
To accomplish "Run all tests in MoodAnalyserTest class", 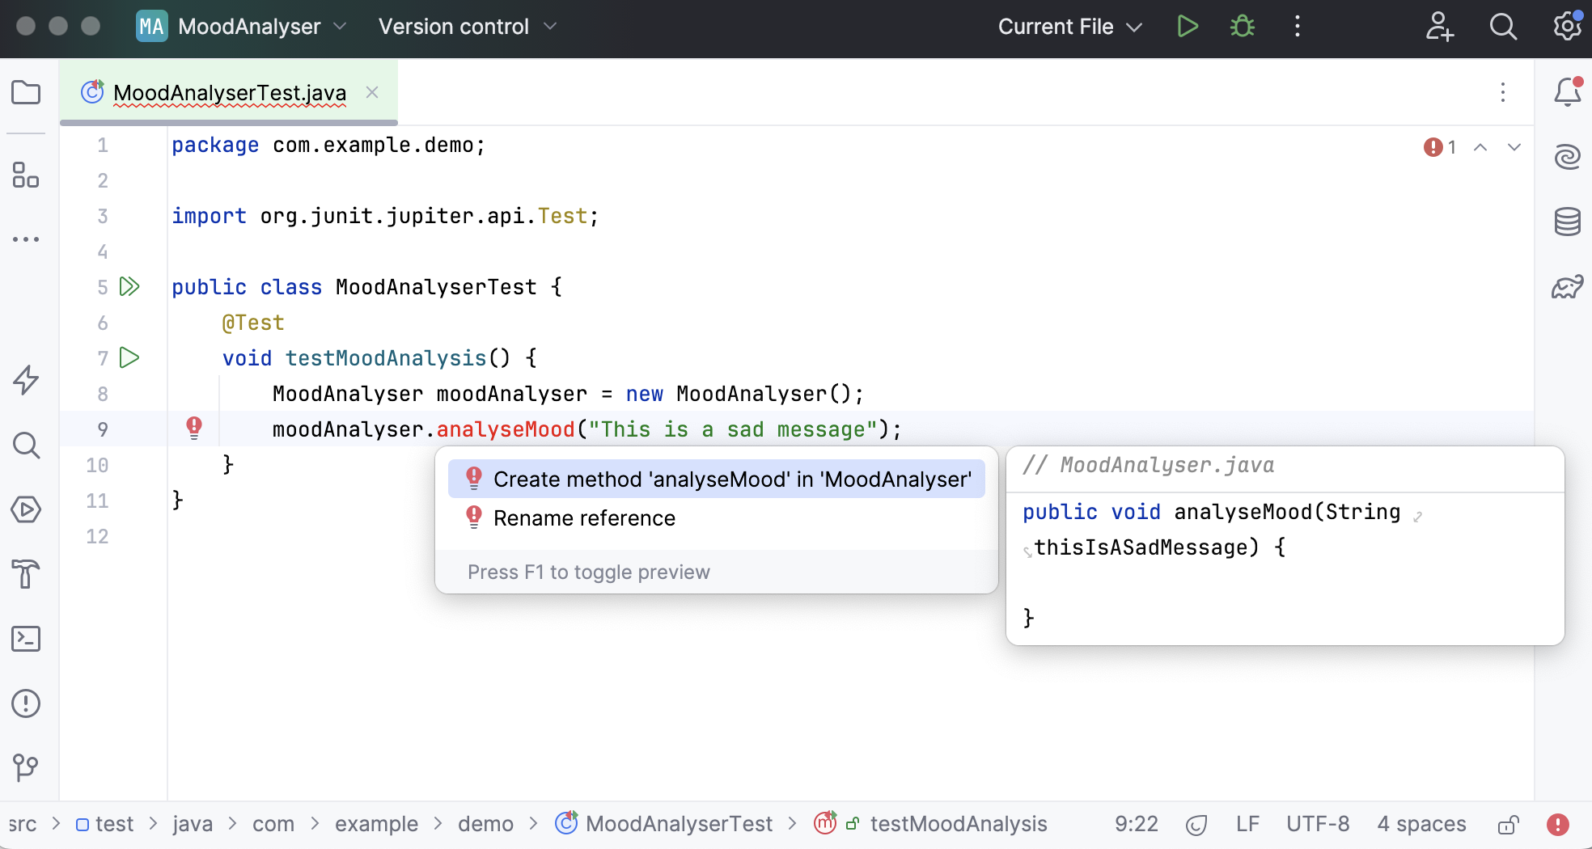I will click(x=129, y=286).
